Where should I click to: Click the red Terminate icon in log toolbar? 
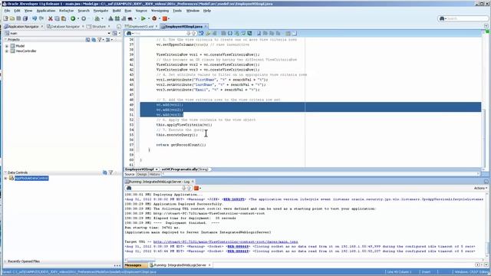click(x=196, y=188)
